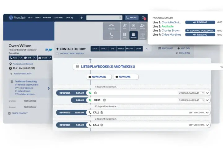This screenshot has width=223, height=155.
Task: Click the contact card icon next to Salesforce cloud
Action: point(47,50)
